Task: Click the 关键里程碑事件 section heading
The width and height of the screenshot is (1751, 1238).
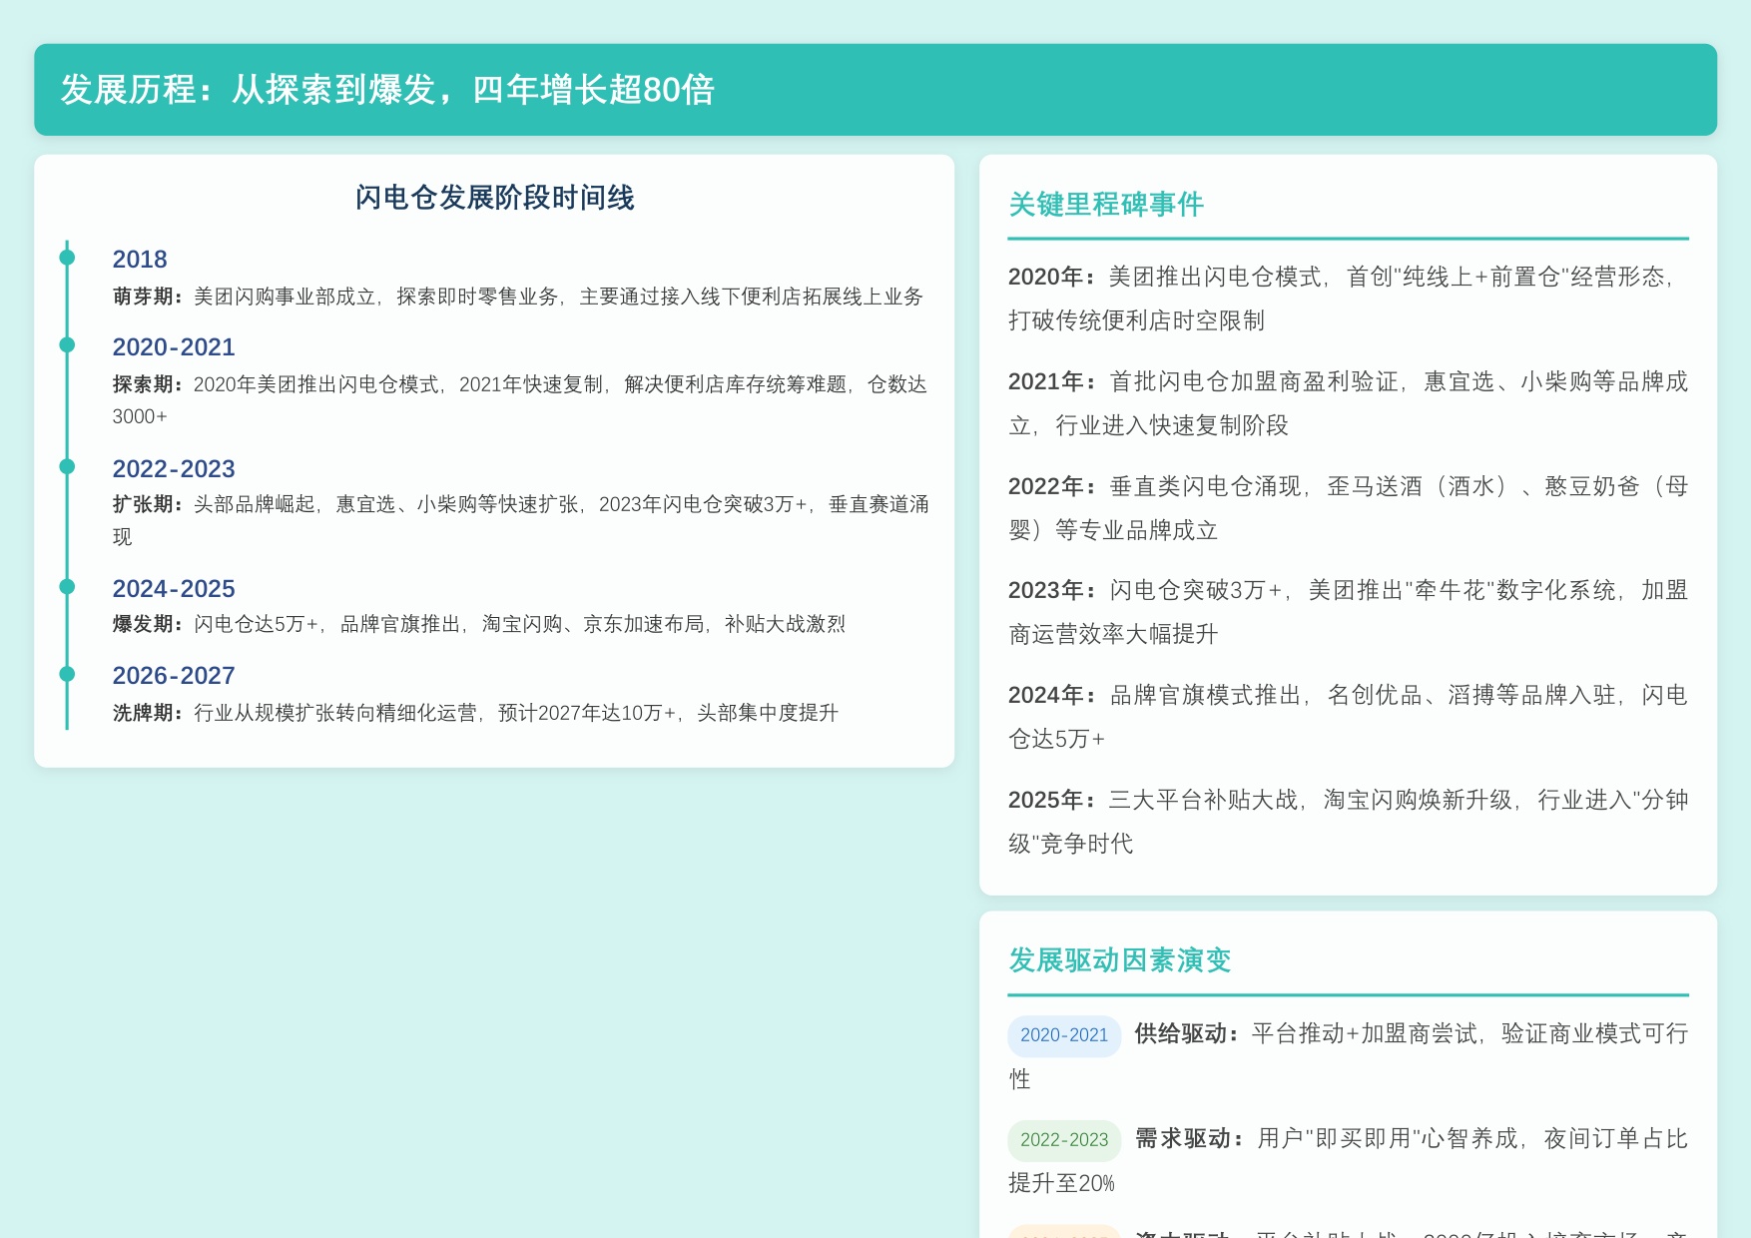Action: pyautogui.click(x=1106, y=205)
